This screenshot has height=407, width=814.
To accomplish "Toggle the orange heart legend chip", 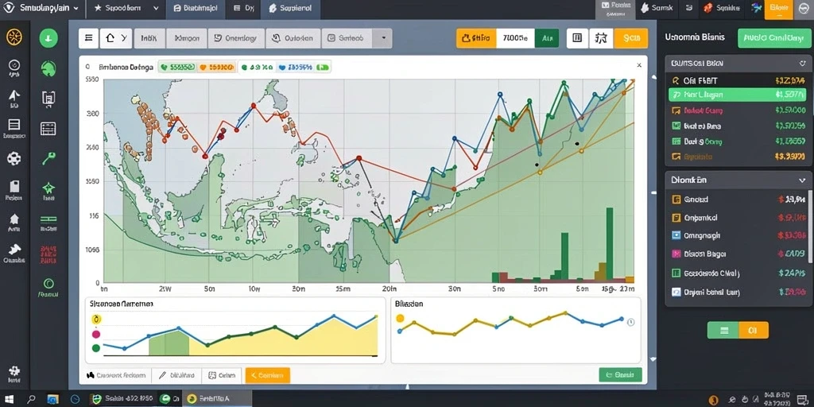I will click(216, 67).
